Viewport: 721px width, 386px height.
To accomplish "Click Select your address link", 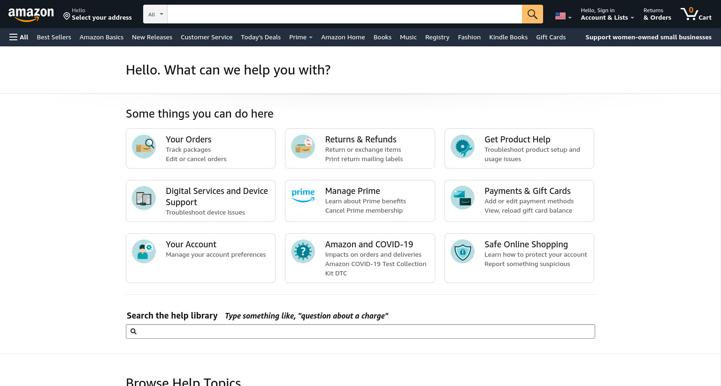I will pos(102,17).
